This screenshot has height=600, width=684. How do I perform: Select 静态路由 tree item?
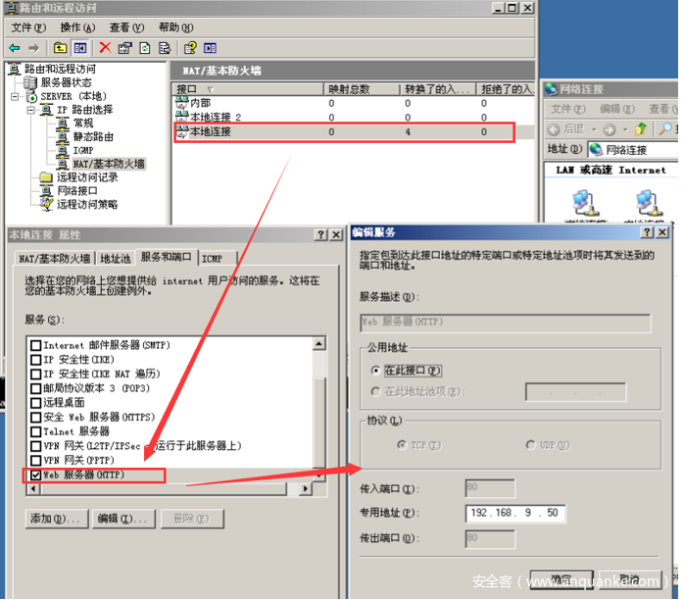coord(93,136)
